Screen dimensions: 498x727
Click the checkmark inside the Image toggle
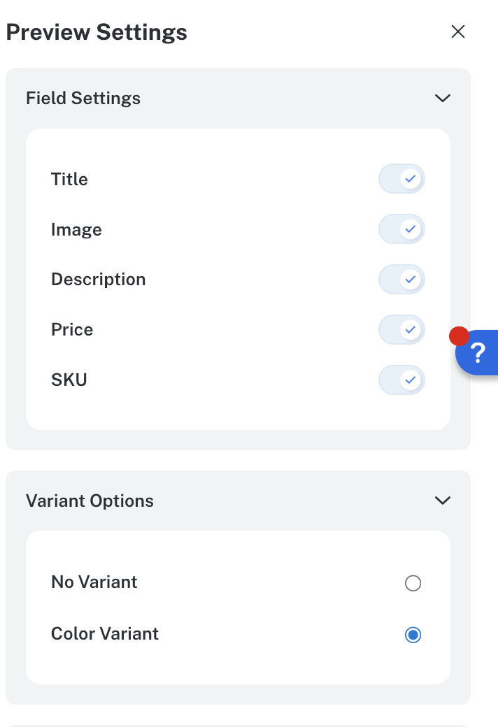(409, 229)
